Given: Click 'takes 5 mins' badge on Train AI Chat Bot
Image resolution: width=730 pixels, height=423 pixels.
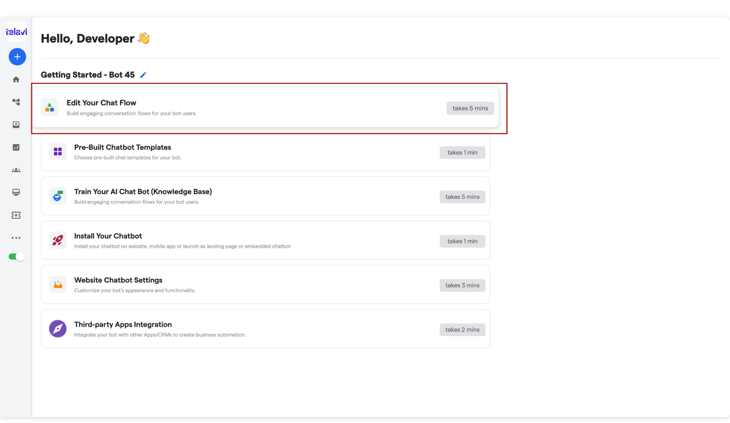Looking at the screenshot, I should [462, 197].
